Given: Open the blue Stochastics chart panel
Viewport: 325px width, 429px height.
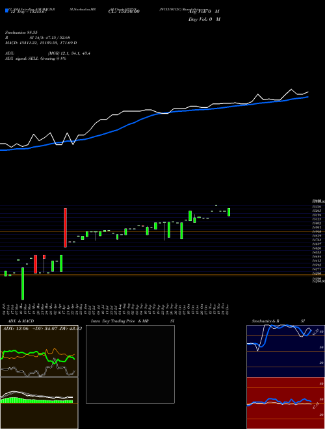Looking at the screenshot, I should click(x=285, y=351).
